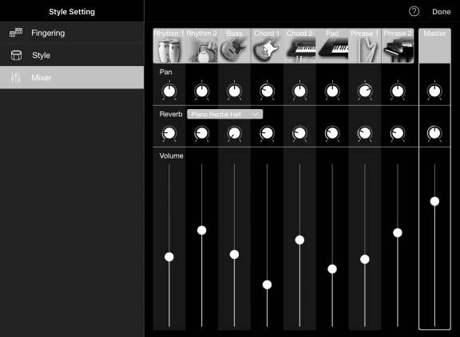
Task: Click the Phrase 2 pan knob
Action: [398, 91]
